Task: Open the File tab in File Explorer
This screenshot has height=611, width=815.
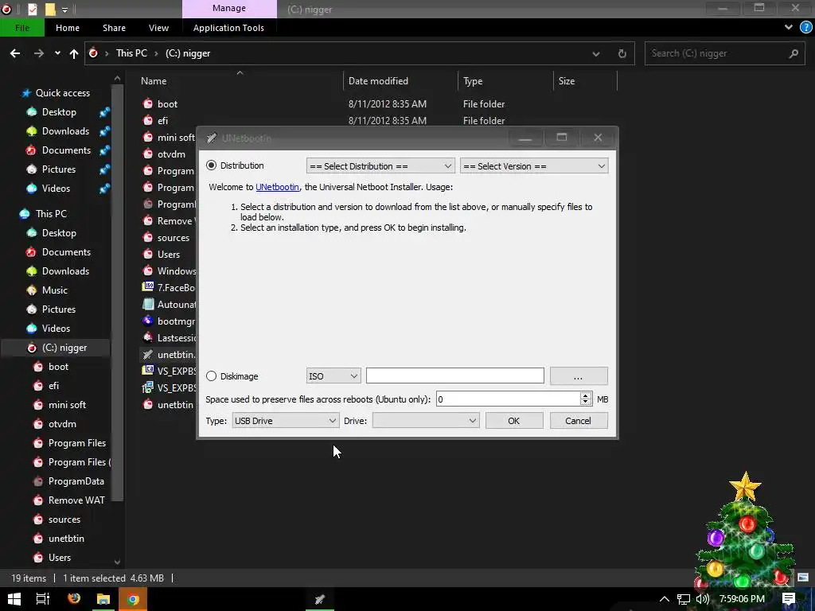Action: 21,28
